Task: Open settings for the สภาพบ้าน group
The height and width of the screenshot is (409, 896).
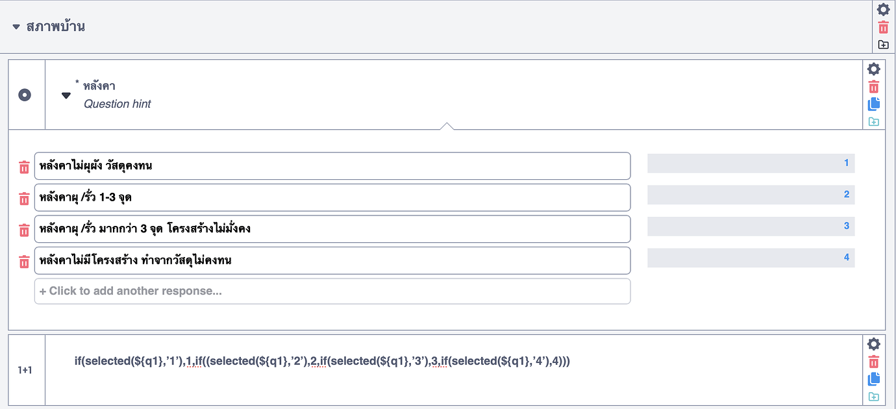Action: [x=883, y=10]
